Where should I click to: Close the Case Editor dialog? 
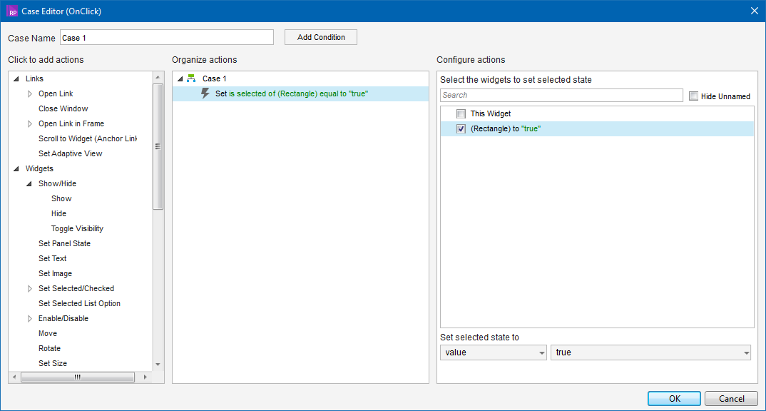755,11
